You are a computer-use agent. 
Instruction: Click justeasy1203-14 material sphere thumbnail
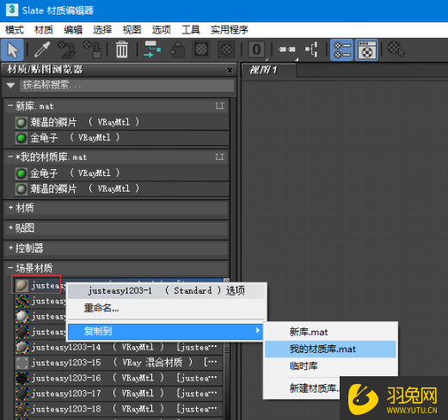coord(21,348)
